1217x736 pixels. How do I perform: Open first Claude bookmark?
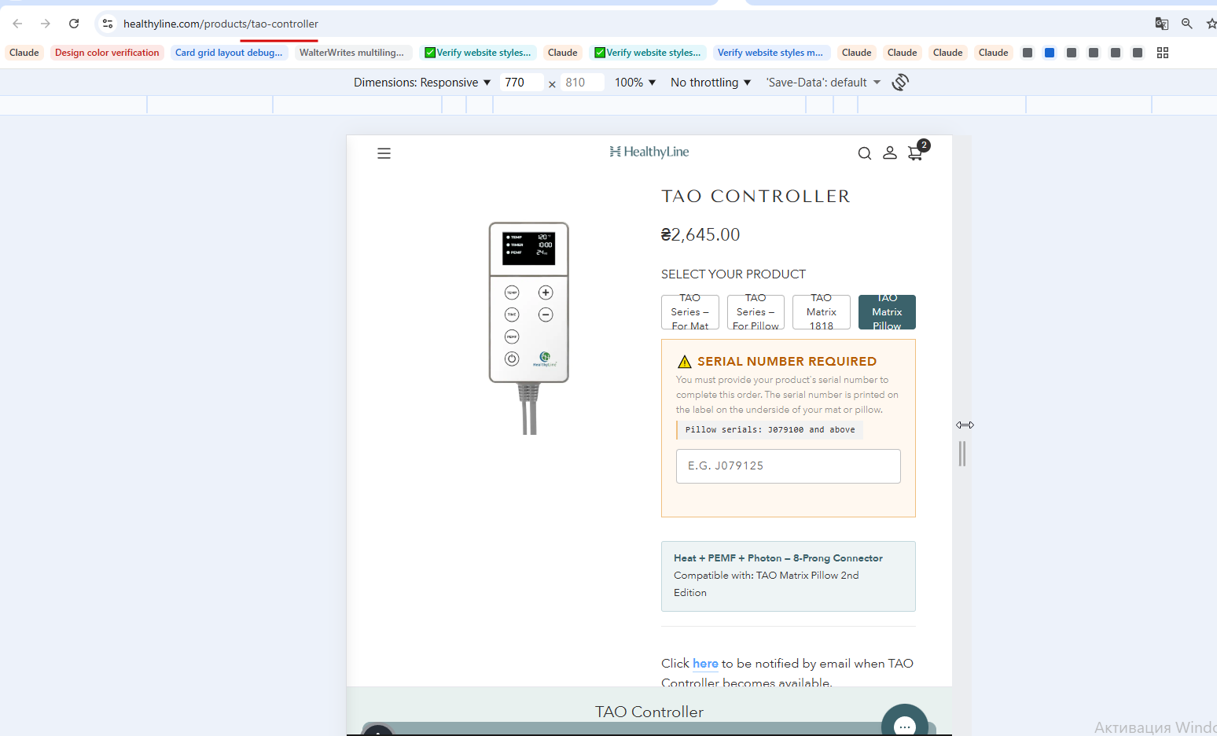[24, 53]
